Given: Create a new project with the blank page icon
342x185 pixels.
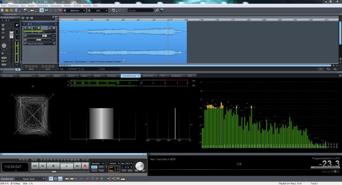Looking at the screenshot, I should click(x=2, y=10).
